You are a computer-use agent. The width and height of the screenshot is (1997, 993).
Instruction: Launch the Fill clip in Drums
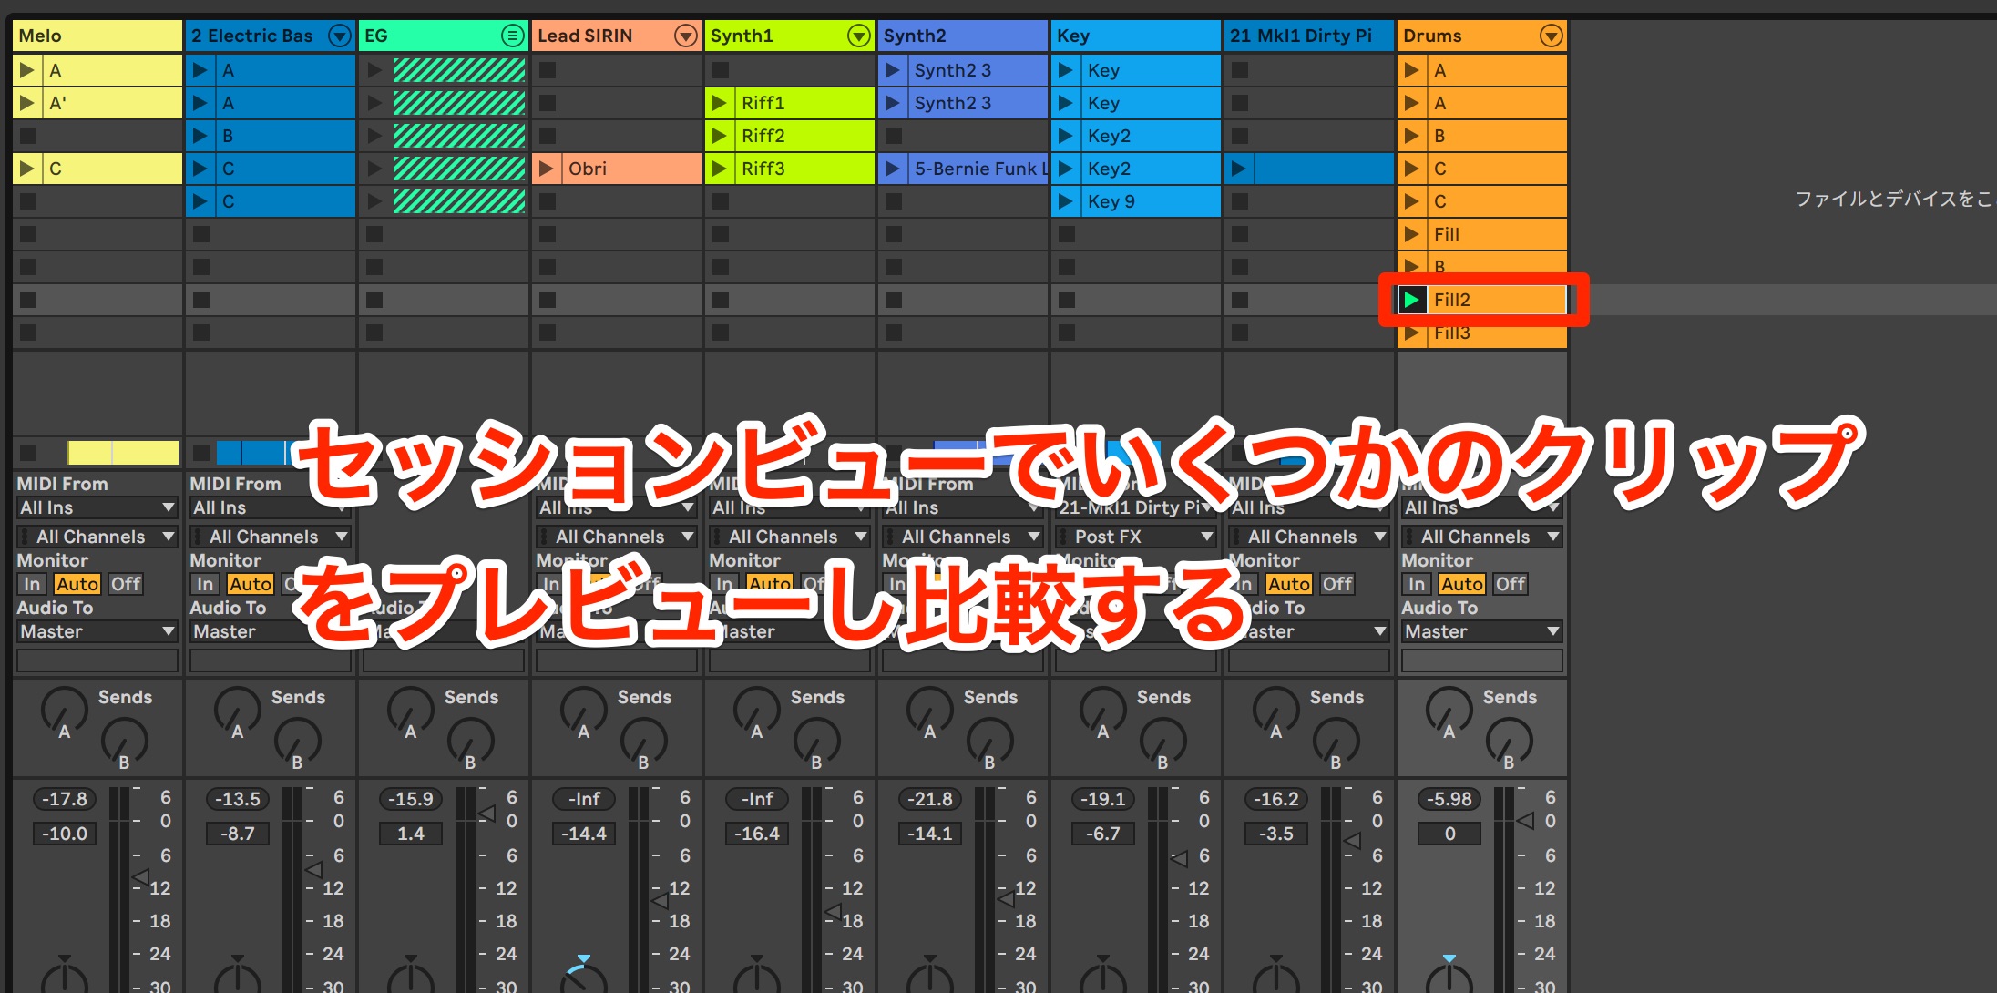(1412, 234)
